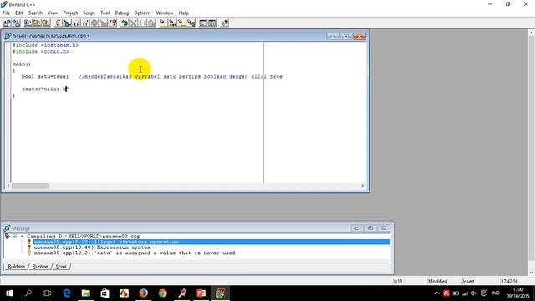
Task: Click the 'main()' line in editor
Action: pyautogui.click(x=22, y=64)
